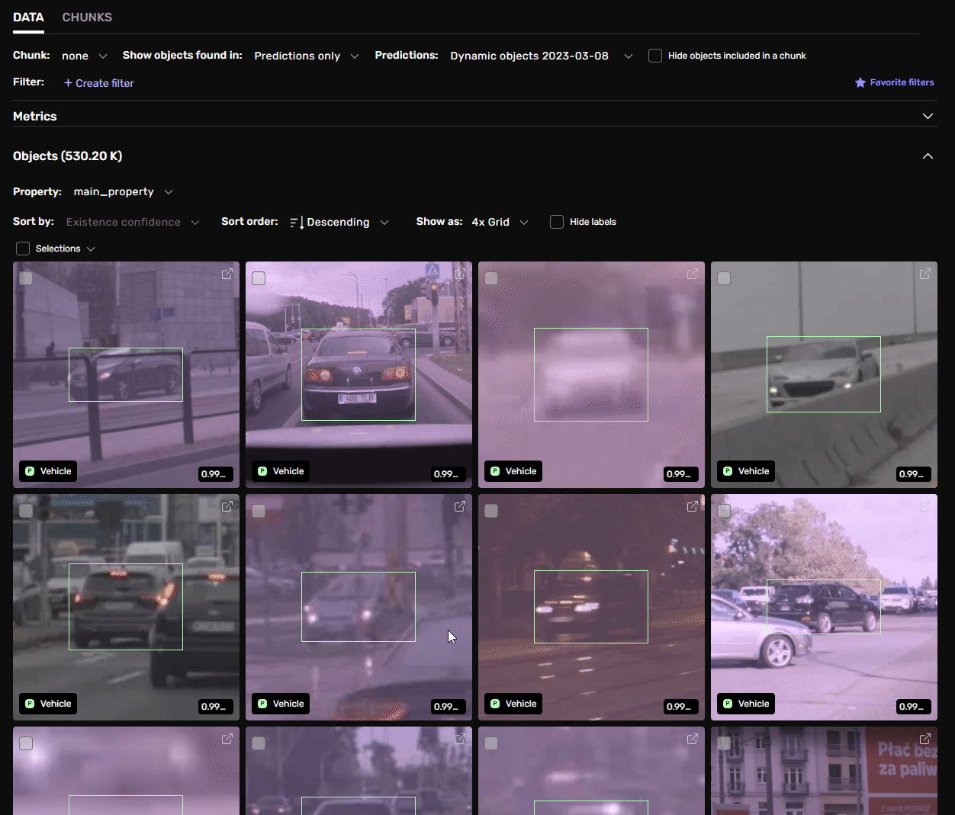The height and width of the screenshot is (815, 955).
Task: Open the SUV with brake lights card externally
Action: tap(227, 506)
